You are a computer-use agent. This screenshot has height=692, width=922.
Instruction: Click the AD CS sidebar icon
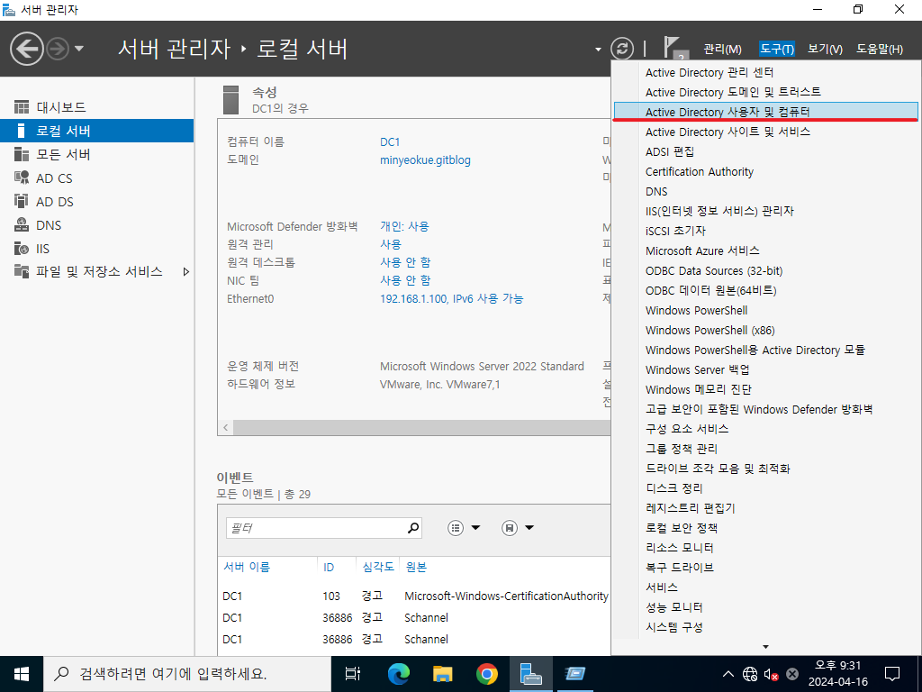[x=22, y=178]
